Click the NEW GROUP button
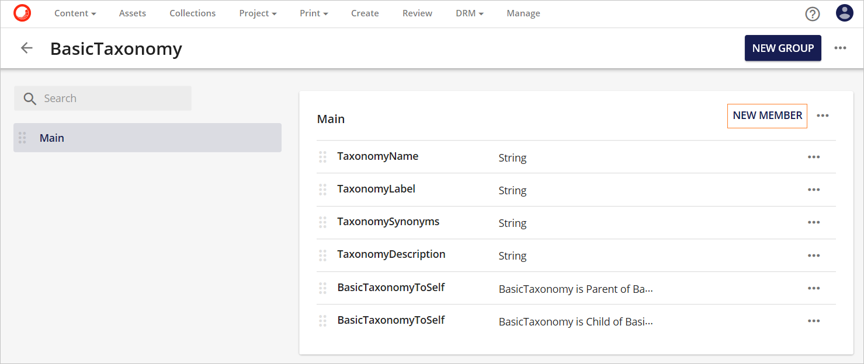Screen dimensions: 864x364 783,48
